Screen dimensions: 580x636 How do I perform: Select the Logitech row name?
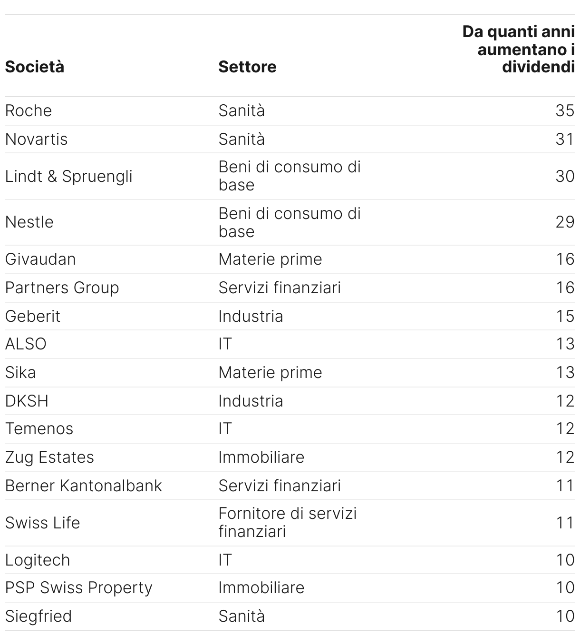pyautogui.click(x=38, y=560)
